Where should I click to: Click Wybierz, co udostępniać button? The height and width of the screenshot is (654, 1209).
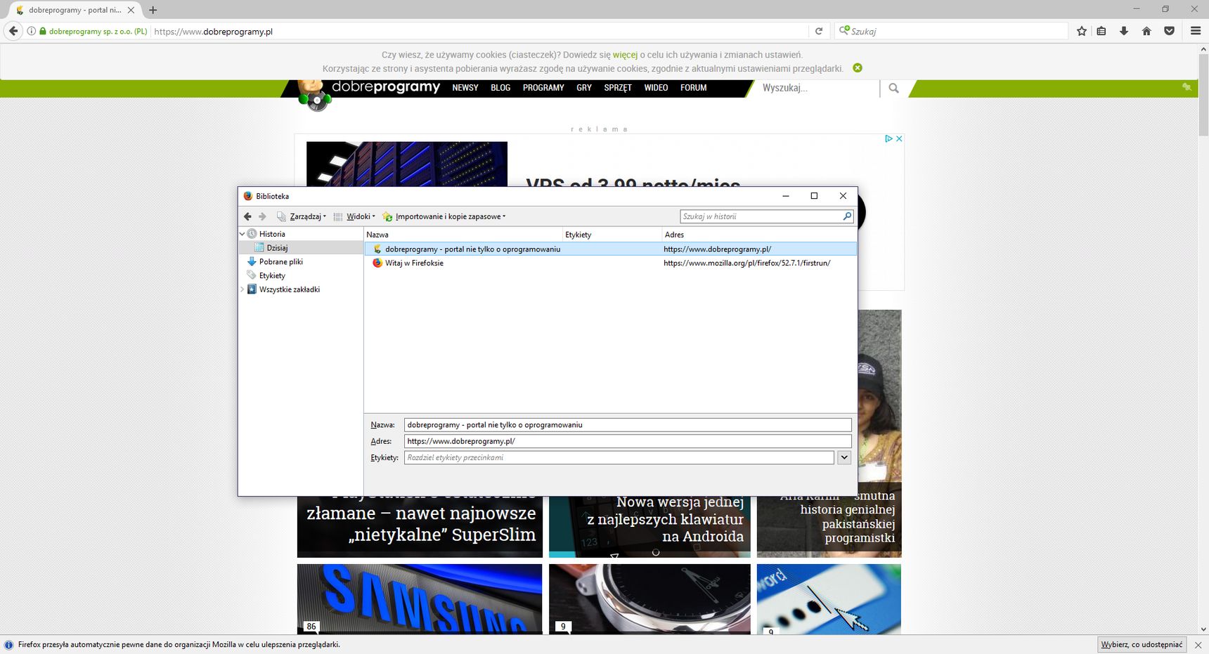(x=1142, y=645)
